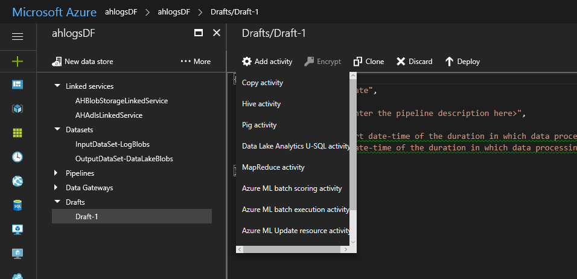This screenshot has height=279, width=577.
Task: Click the Discard button label
Action: 421,62
